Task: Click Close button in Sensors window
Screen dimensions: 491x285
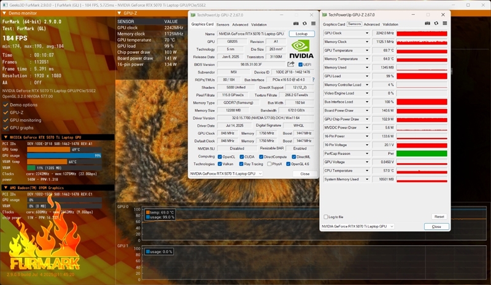Action: [x=436, y=227]
